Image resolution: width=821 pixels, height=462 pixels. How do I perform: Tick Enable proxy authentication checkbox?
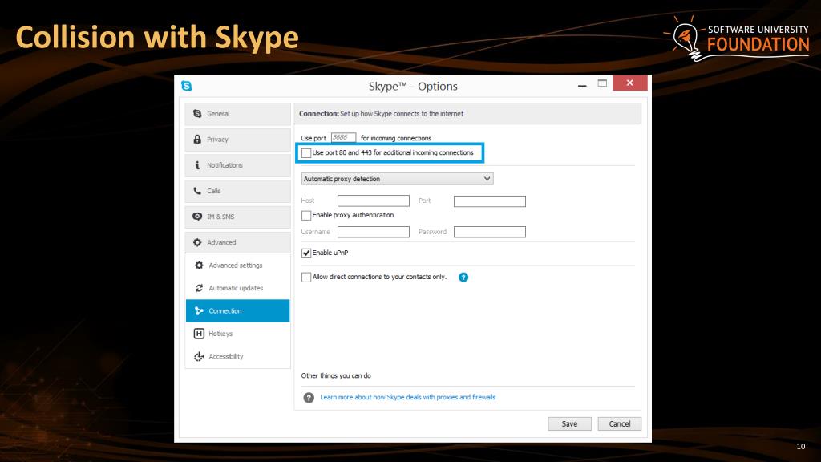(306, 215)
